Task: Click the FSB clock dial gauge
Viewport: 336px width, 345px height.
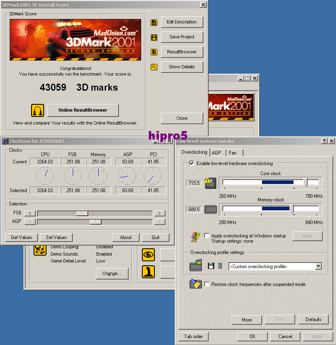Action: 73,176
